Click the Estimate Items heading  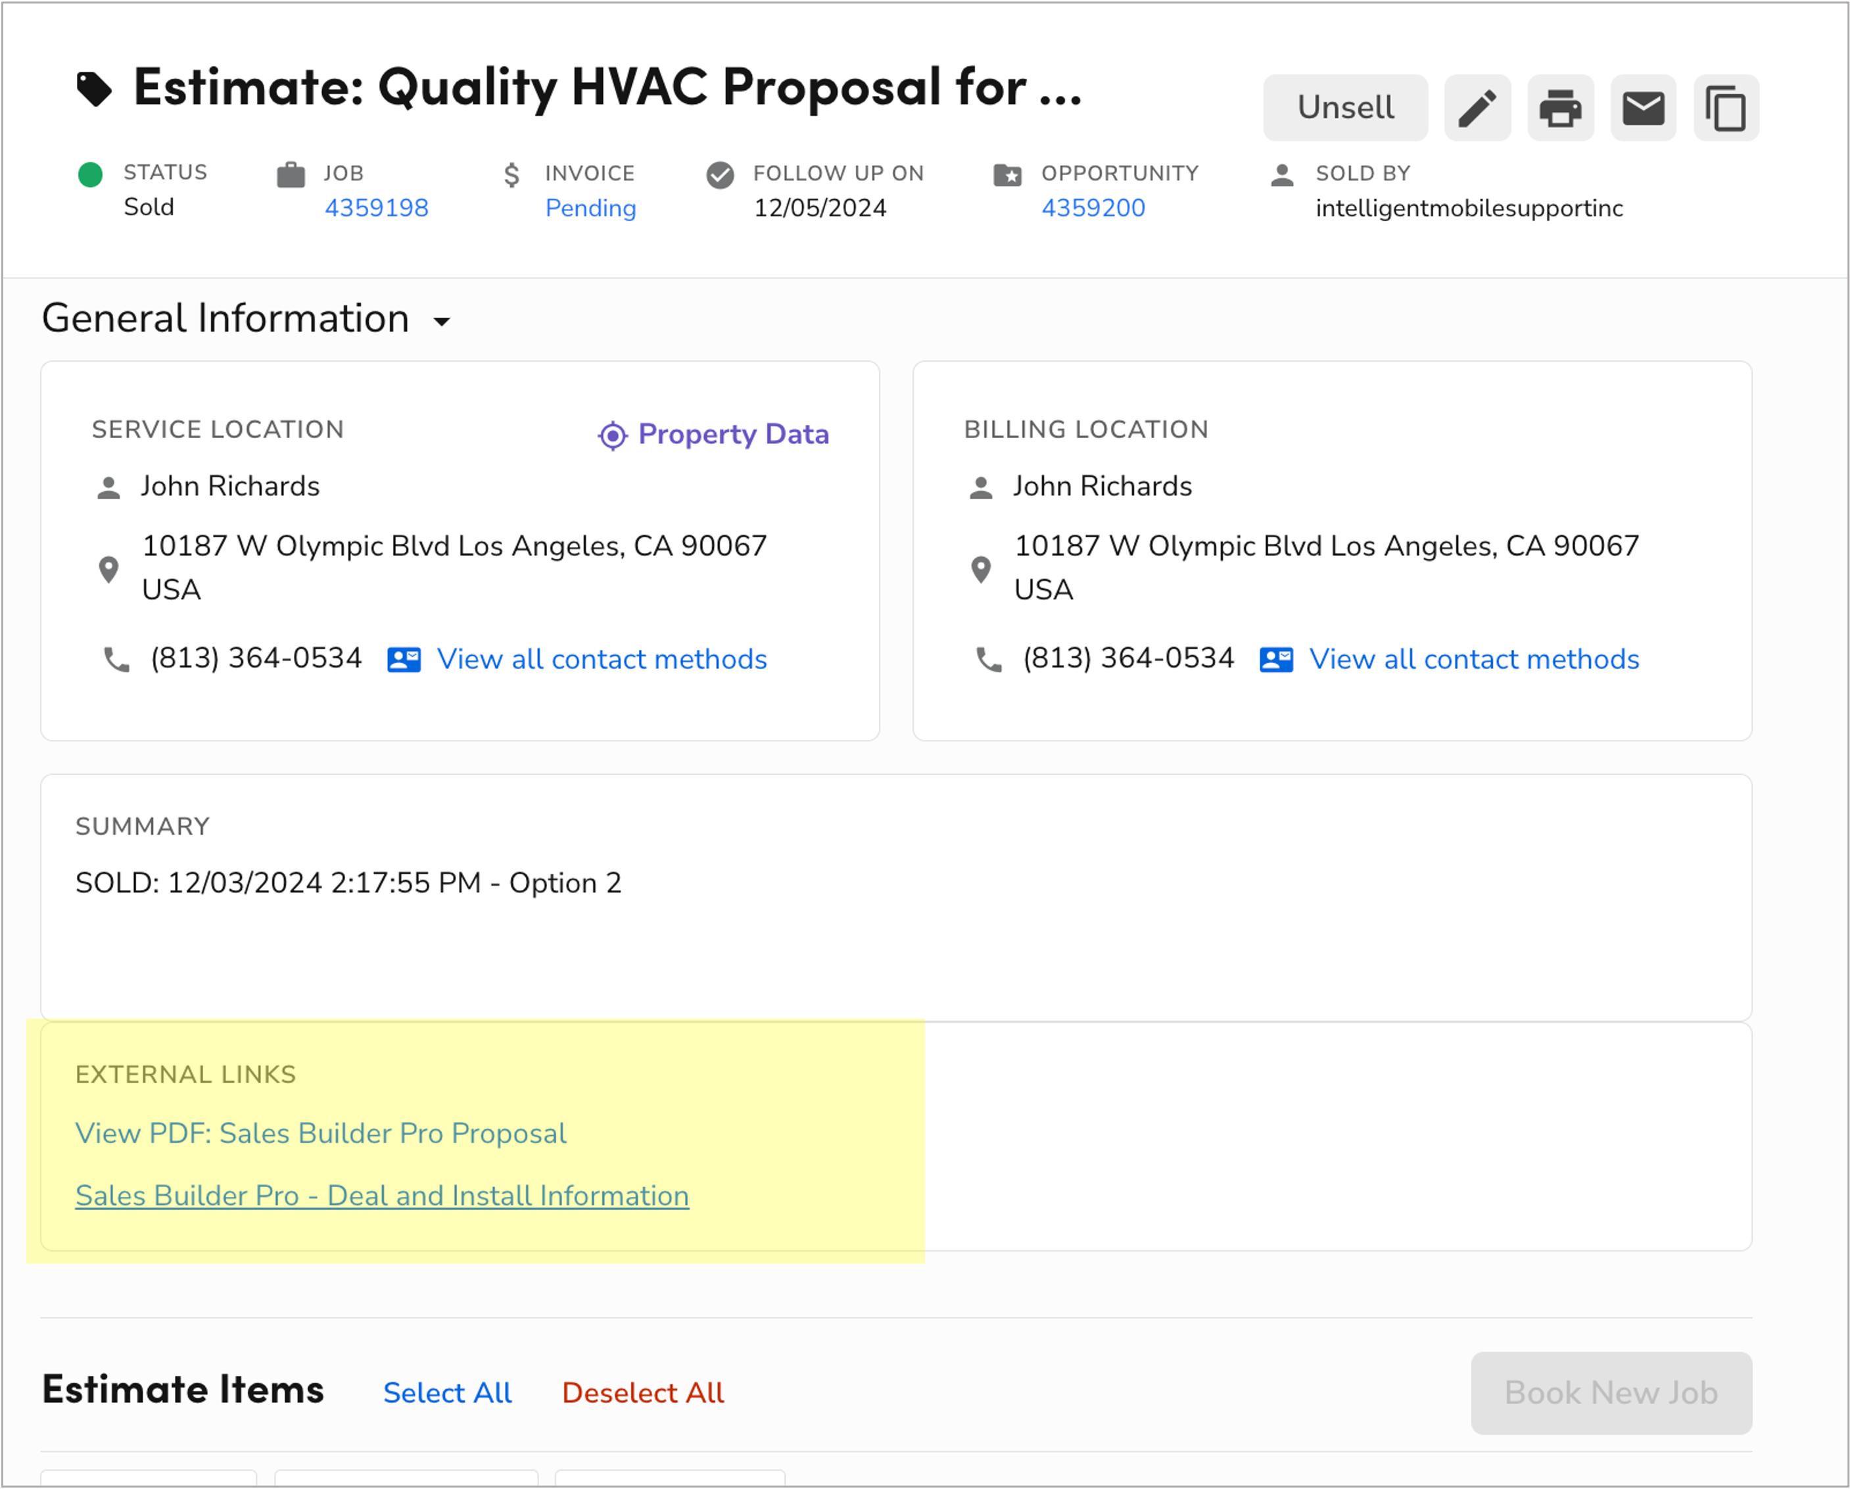183,1390
